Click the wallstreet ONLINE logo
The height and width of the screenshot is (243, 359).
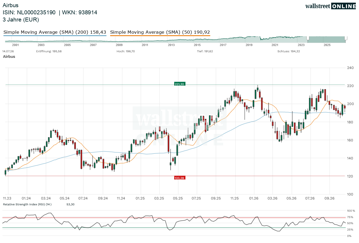click(x=331, y=6)
